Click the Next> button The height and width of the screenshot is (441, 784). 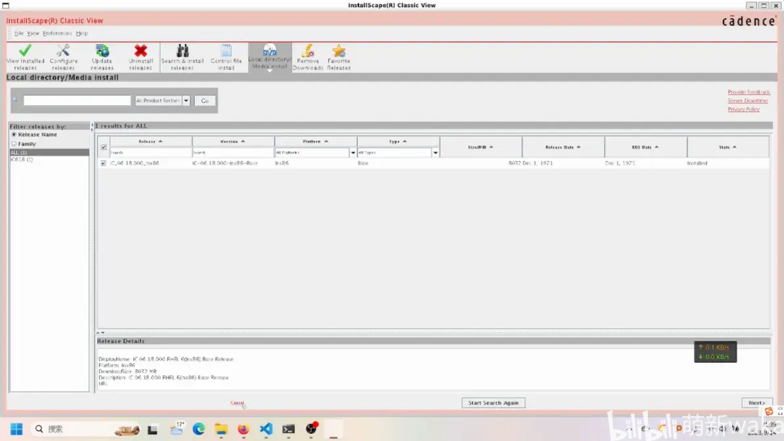click(x=756, y=402)
